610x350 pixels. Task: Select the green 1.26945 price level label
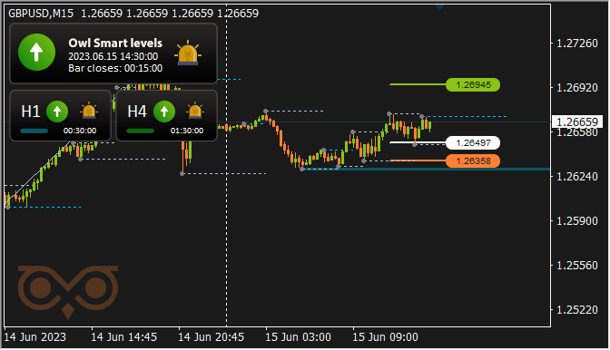point(473,84)
